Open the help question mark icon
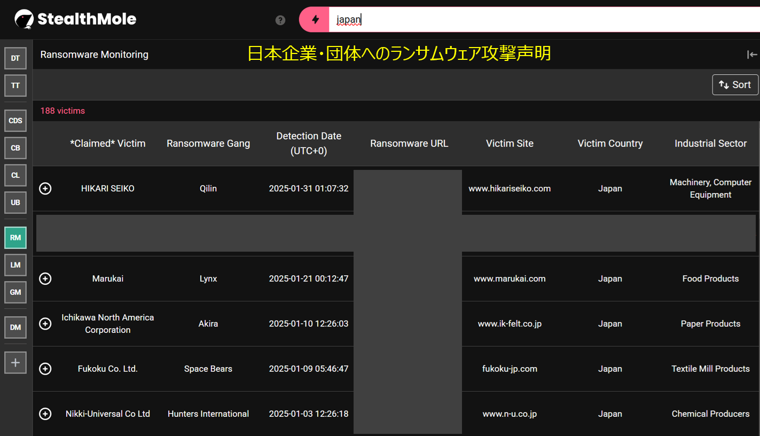Screen dimensions: 760x436 [280, 20]
